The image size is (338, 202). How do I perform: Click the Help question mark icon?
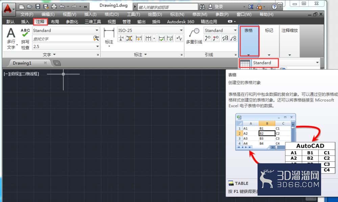click(x=274, y=7)
